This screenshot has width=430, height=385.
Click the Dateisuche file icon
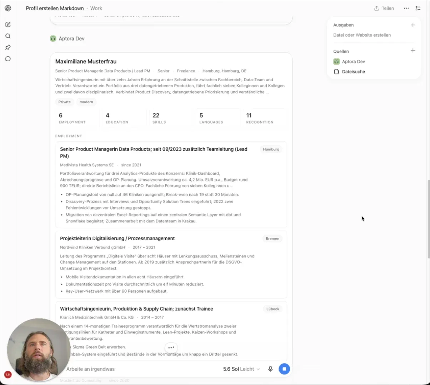[336, 72]
